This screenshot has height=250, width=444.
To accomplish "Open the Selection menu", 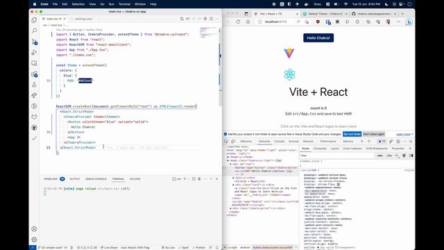I will coord(78,4).
